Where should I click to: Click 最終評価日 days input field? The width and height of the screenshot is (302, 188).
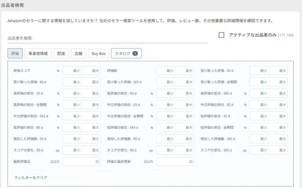(x=82, y=162)
